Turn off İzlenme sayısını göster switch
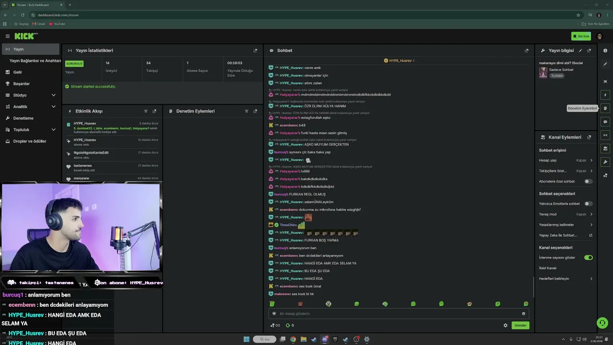This screenshot has height=345, width=613. click(588, 257)
